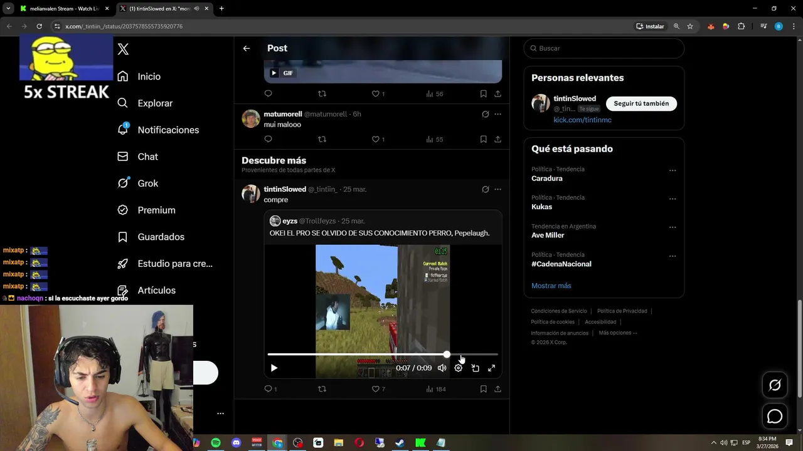This screenshot has width=803, height=451.
Task: Seek on the video progress bar
Action: coord(383,355)
